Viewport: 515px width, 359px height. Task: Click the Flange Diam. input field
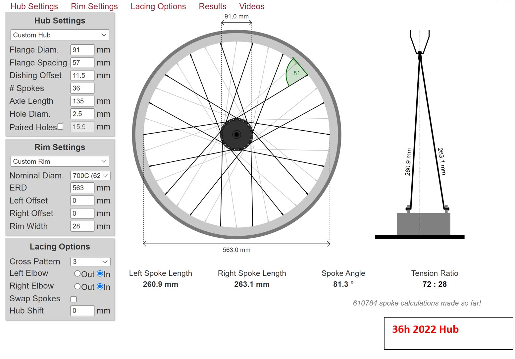pyautogui.click(x=82, y=50)
